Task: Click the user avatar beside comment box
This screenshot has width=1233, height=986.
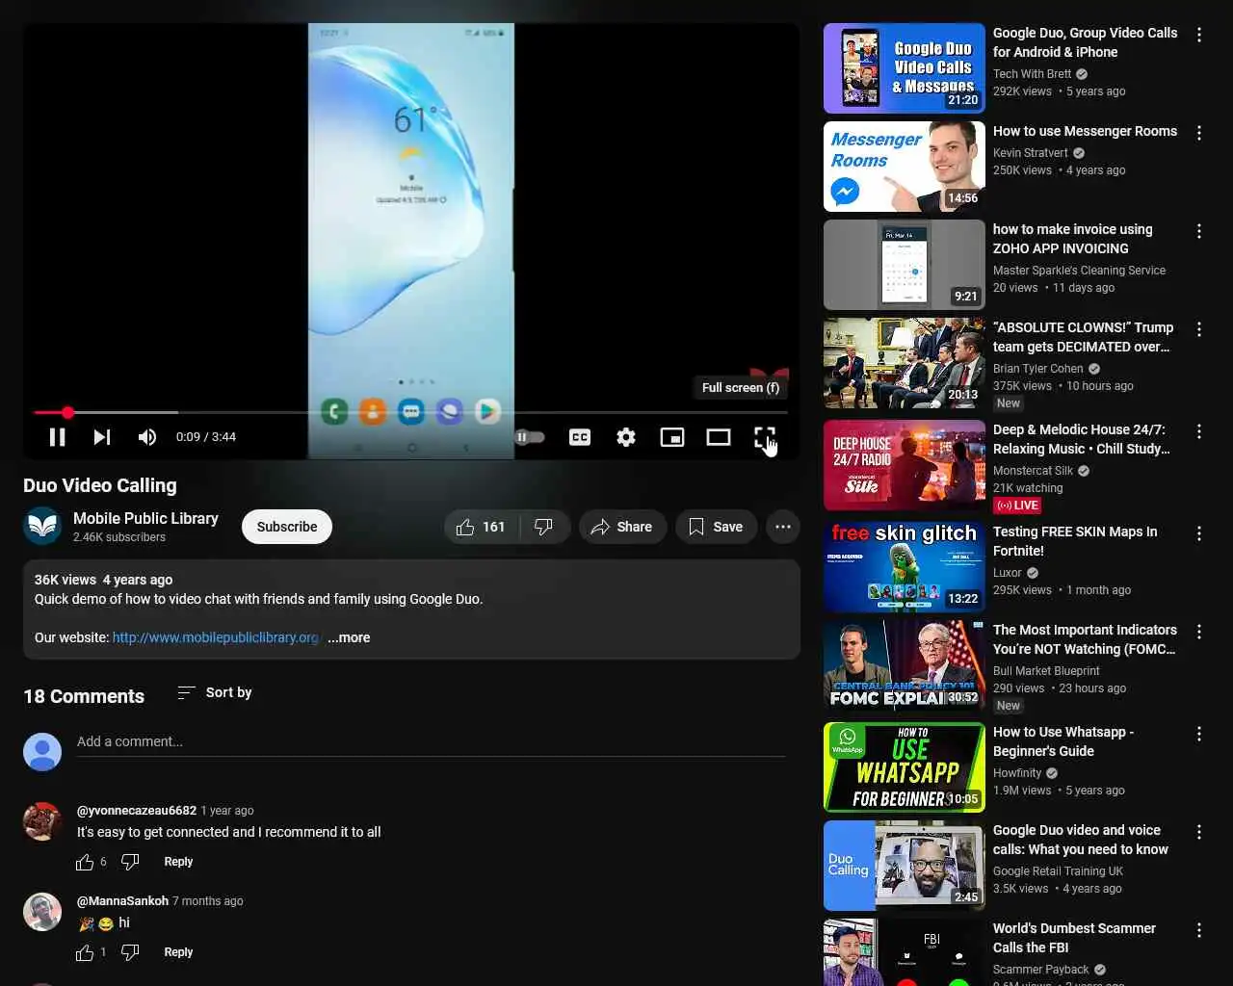Action: pyautogui.click(x=42, y=752)
